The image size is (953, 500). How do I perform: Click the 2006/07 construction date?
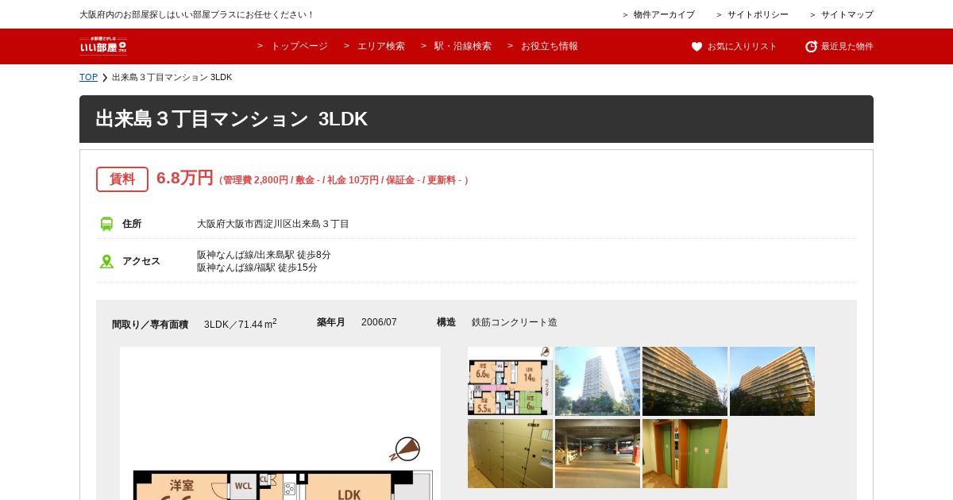coord(379,322)
